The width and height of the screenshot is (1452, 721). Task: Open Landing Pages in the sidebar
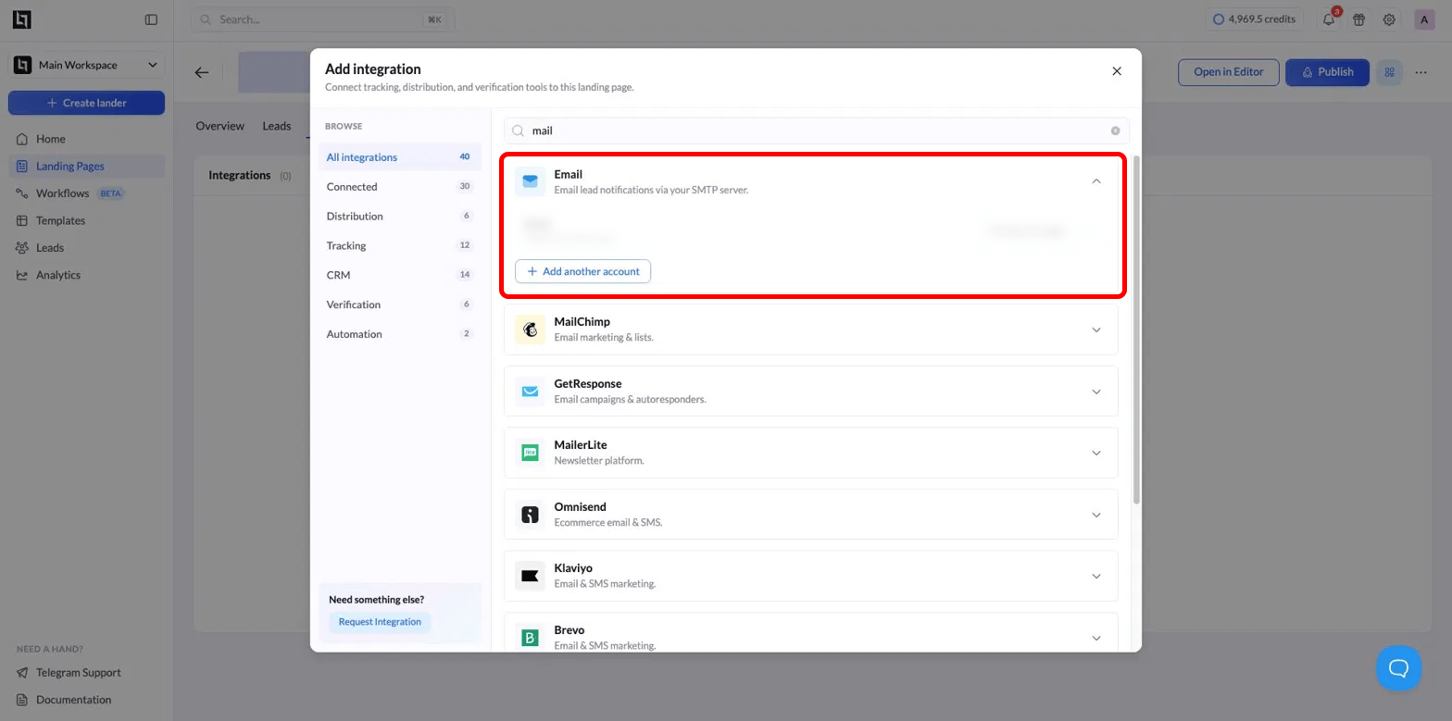point(86,167)
